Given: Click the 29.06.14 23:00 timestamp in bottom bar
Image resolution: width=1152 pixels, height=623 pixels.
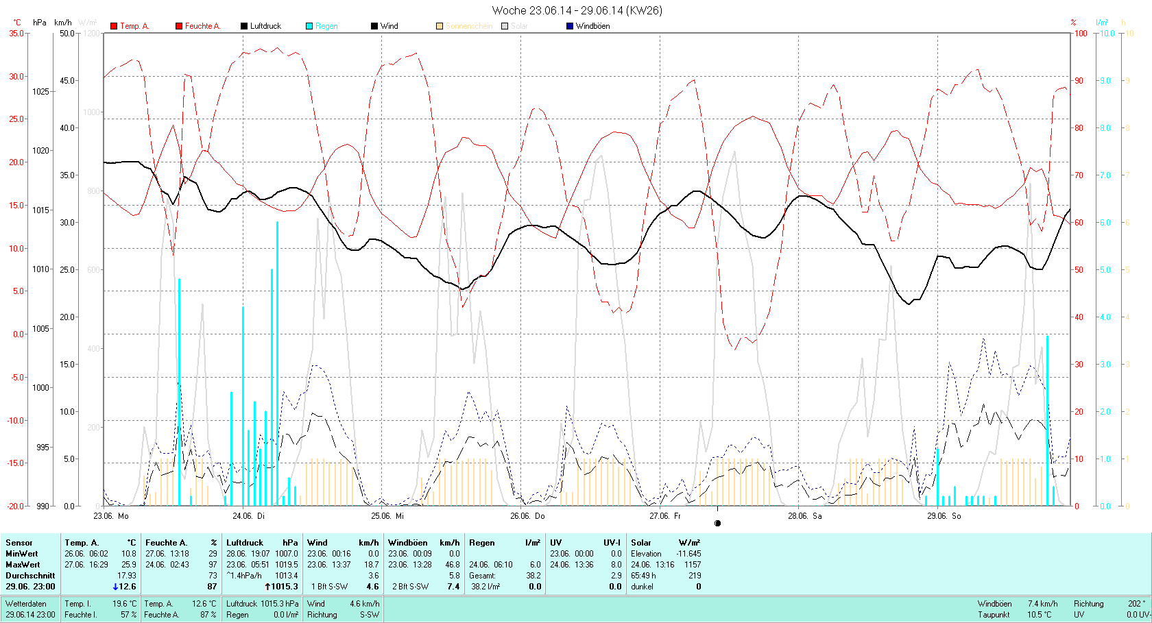Looking at the screenshot, I should 30,615.
